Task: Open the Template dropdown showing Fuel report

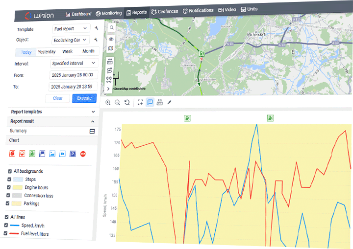Action: (x=71, y=29)
